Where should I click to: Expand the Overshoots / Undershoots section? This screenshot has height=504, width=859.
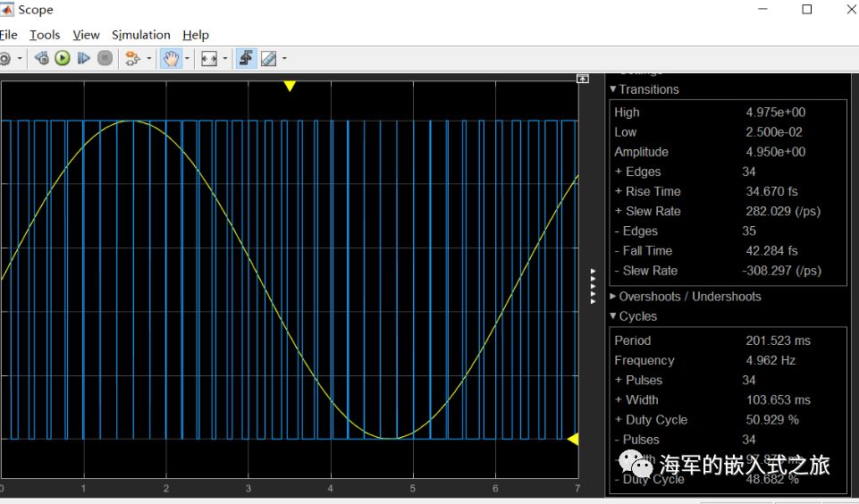[x=613, y=297]
